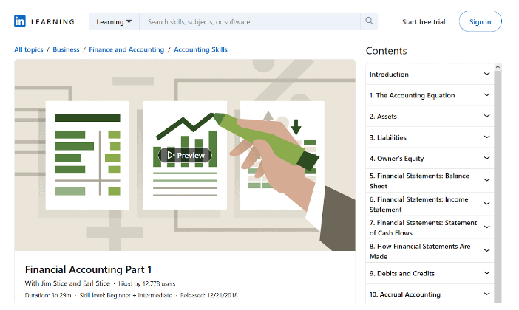Click Start free trial

[424, 21]
